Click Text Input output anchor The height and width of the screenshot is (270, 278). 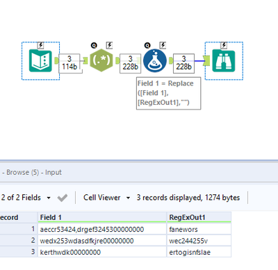click(56, 60)
